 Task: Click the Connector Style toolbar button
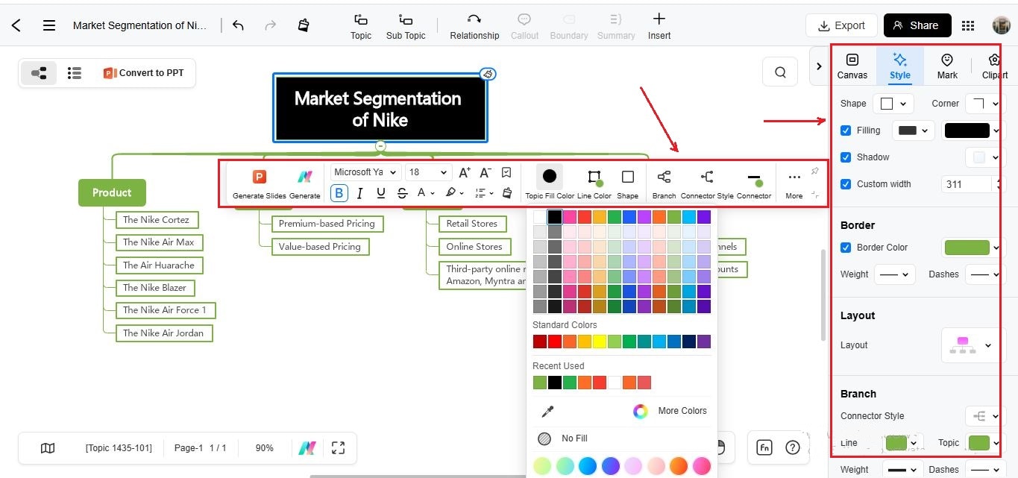pos(707,183)
